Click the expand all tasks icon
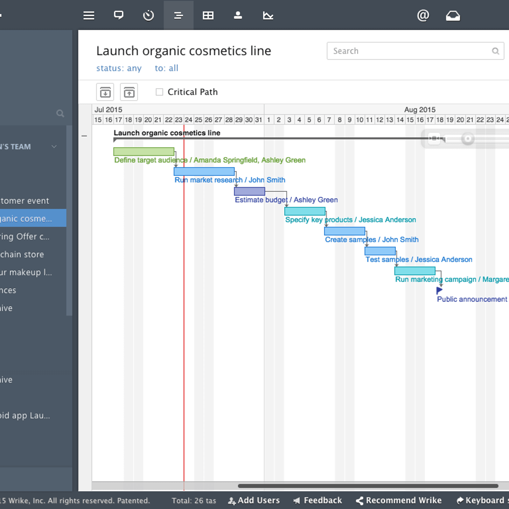 105,92
